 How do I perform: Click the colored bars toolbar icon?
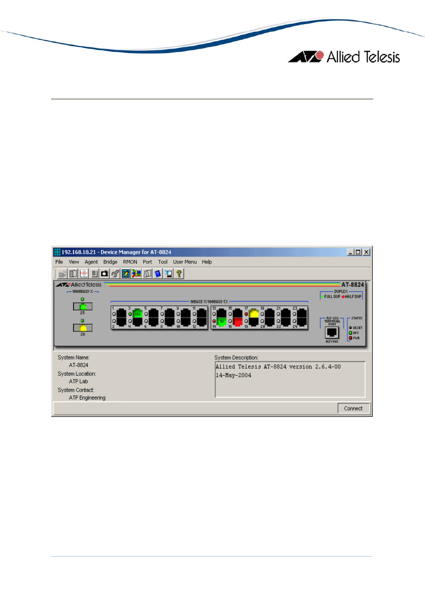[136, 274]
